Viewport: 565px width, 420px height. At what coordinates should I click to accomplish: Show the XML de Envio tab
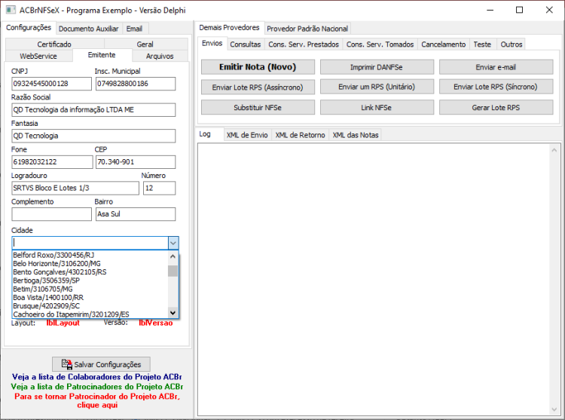click(x=247, y=135)
